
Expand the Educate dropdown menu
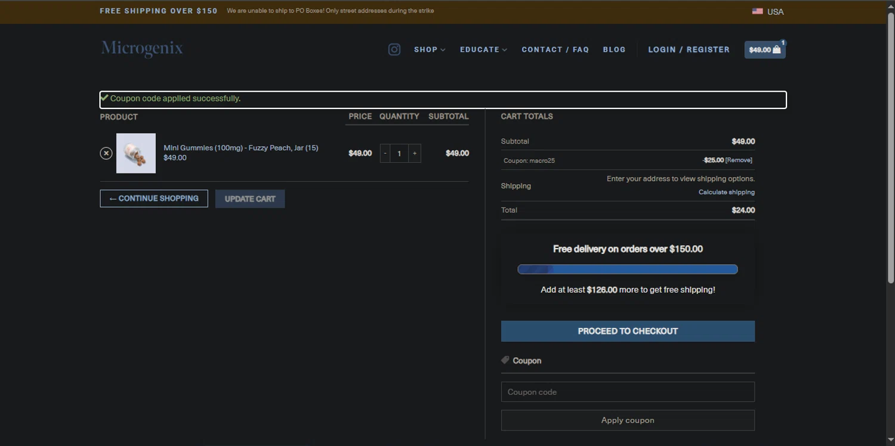[483, 49]
